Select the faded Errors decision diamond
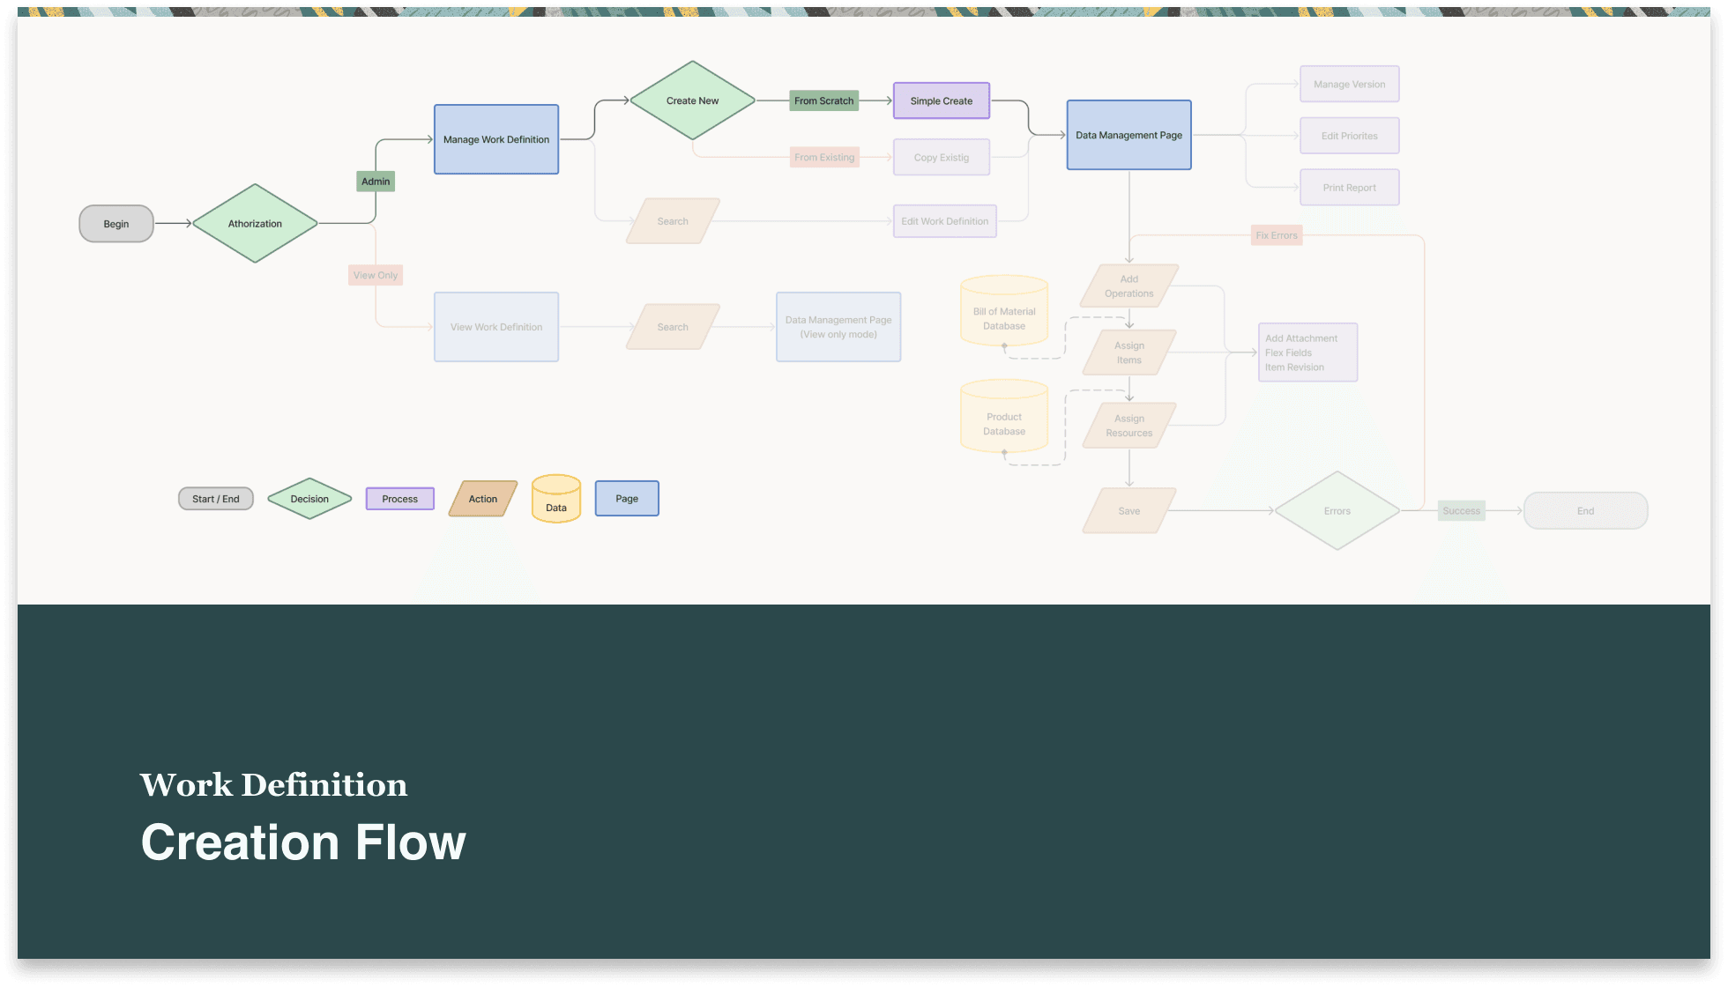The width and height of the screenshot is (1728, 987). [x=1337, y=511]
